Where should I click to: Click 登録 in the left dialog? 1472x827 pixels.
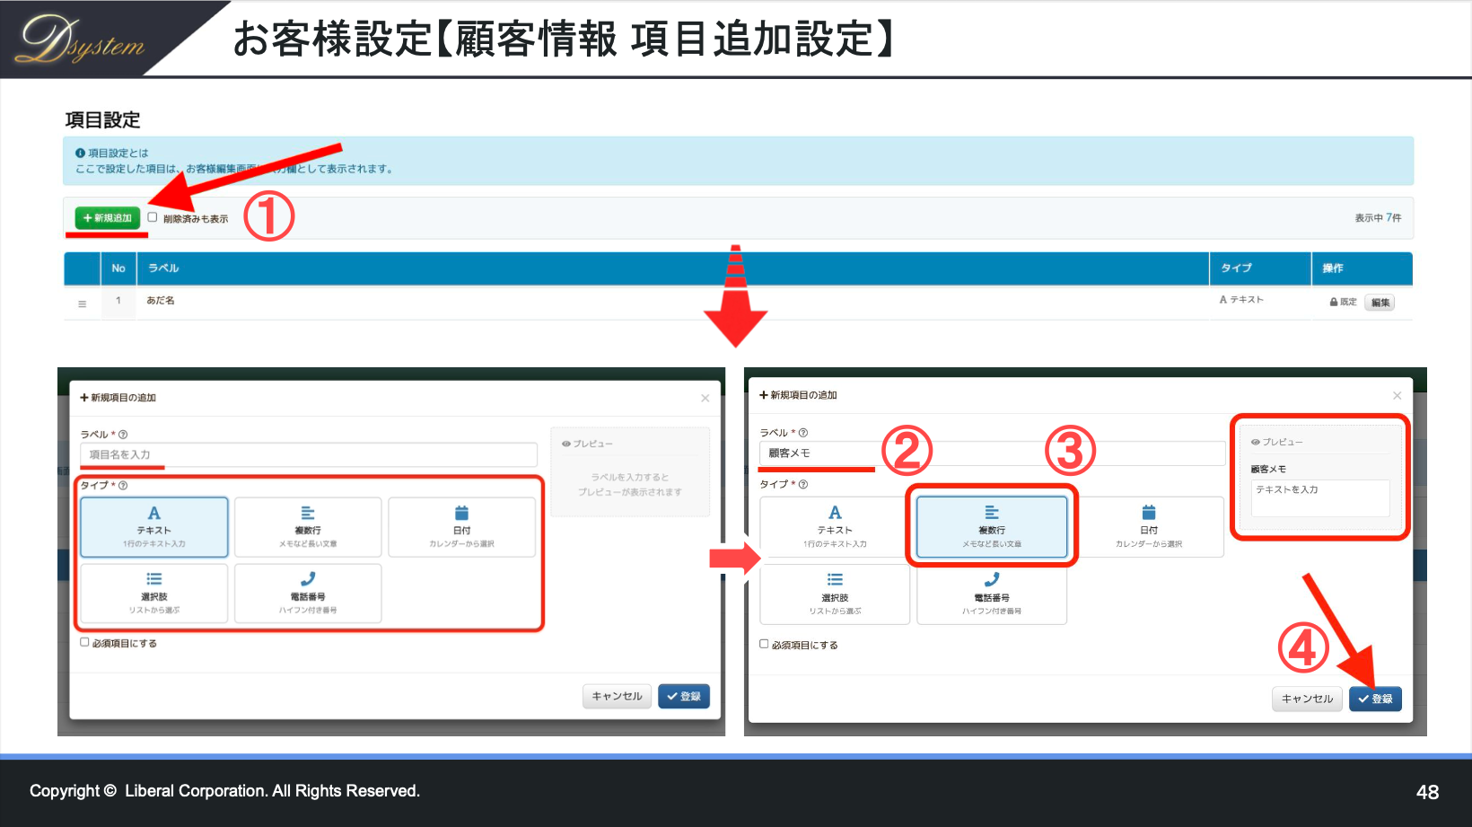pyautogui.click(x=684, y=696)
